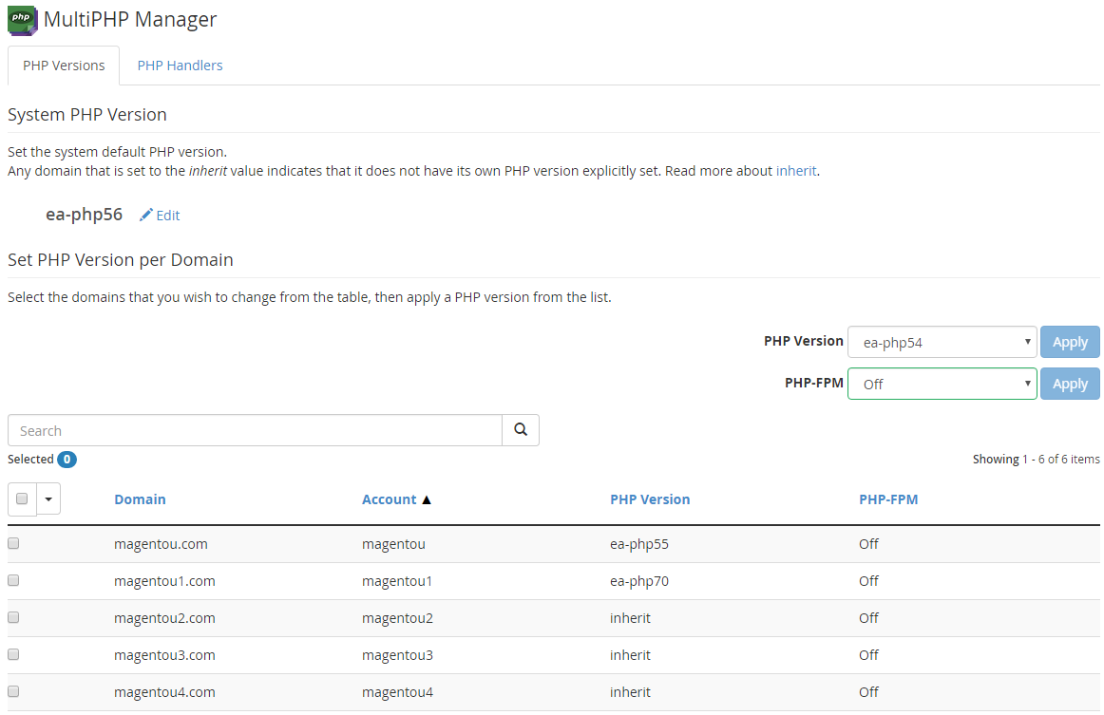Sort table by Domain column

140,499
